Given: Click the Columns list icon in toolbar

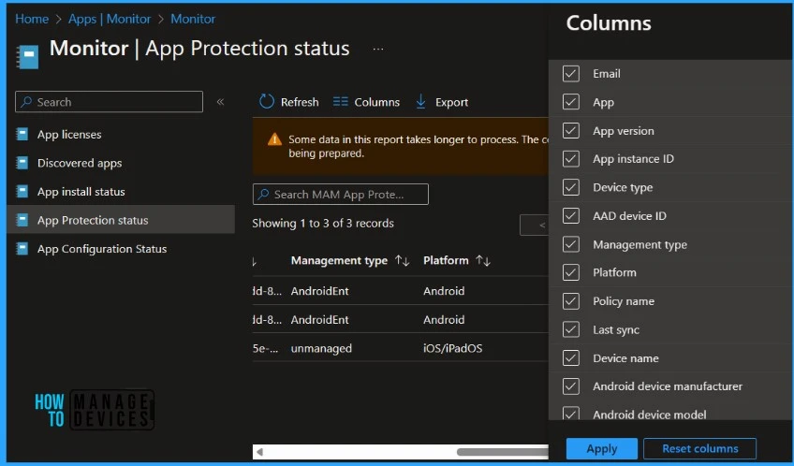Looking at the screenshot, I should tap(340, 102).
